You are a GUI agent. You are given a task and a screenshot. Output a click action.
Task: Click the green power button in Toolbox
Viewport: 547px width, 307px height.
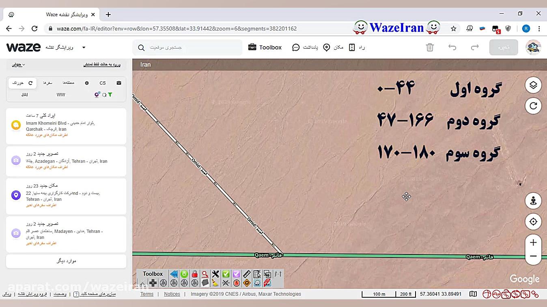tap(184, 274)
